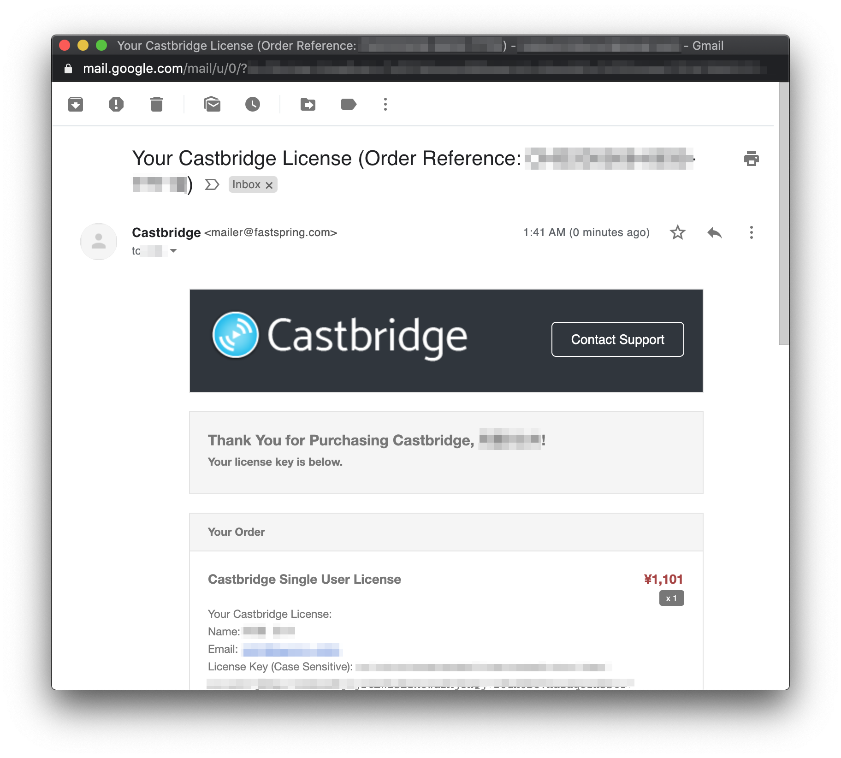Click the Your license key is below text
The height and width of the screenshot is (758, 841).
click(x=275, y=462)
